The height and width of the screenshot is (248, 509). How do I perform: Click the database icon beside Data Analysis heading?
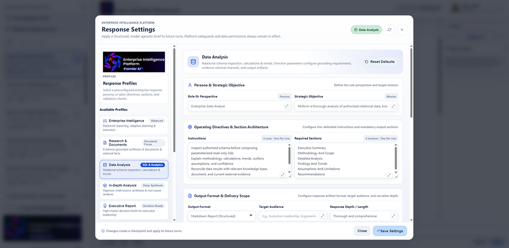pyautogui.click(x=193, y=62)
